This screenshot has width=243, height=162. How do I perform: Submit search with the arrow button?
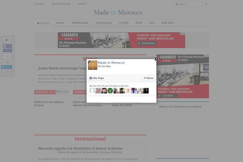coord(206,4)
